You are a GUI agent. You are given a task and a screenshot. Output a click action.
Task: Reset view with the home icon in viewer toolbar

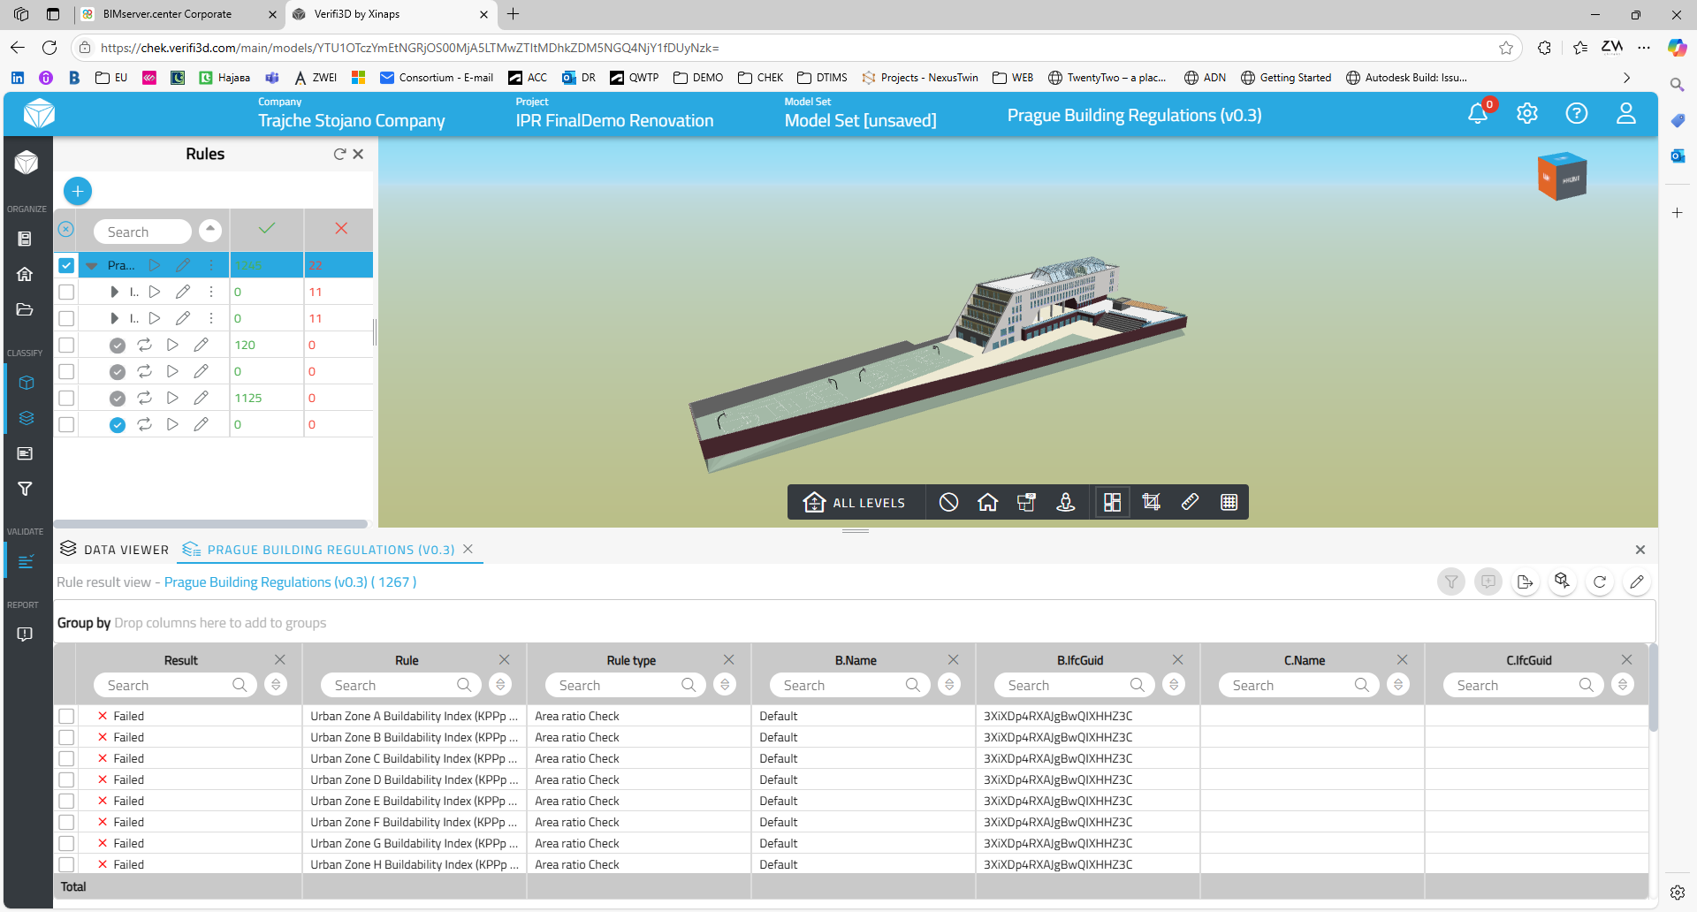[987, 502]
